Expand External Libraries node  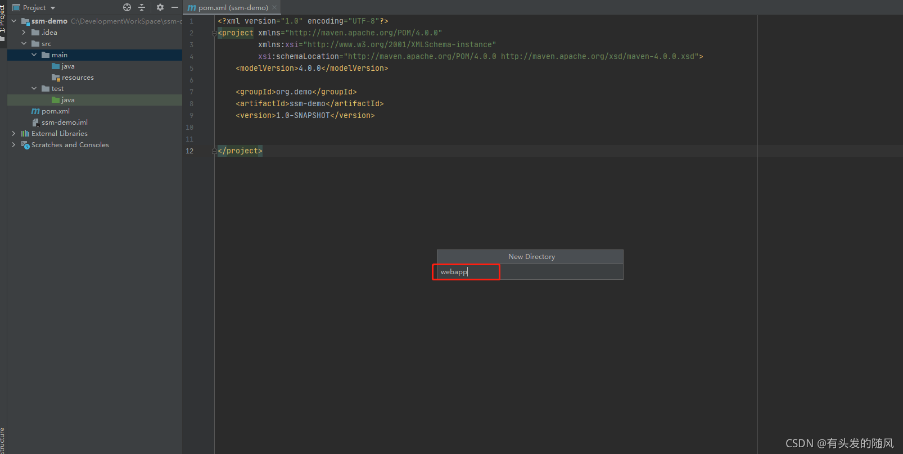14,134
